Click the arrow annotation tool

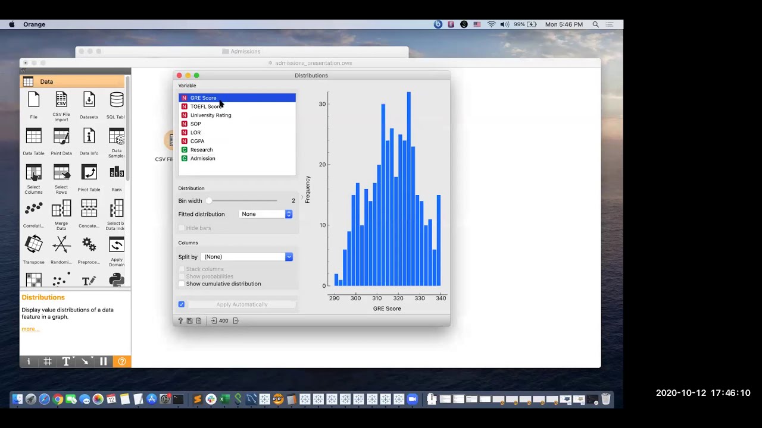click(85, 361)
